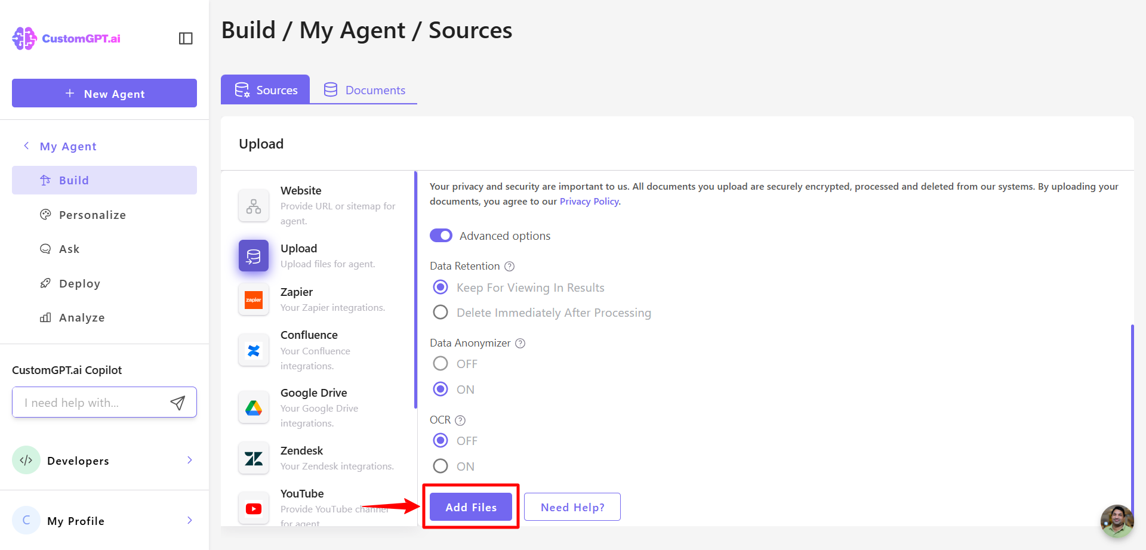Click the My Profile label
1146x550 pixels.
click(76, 521)
